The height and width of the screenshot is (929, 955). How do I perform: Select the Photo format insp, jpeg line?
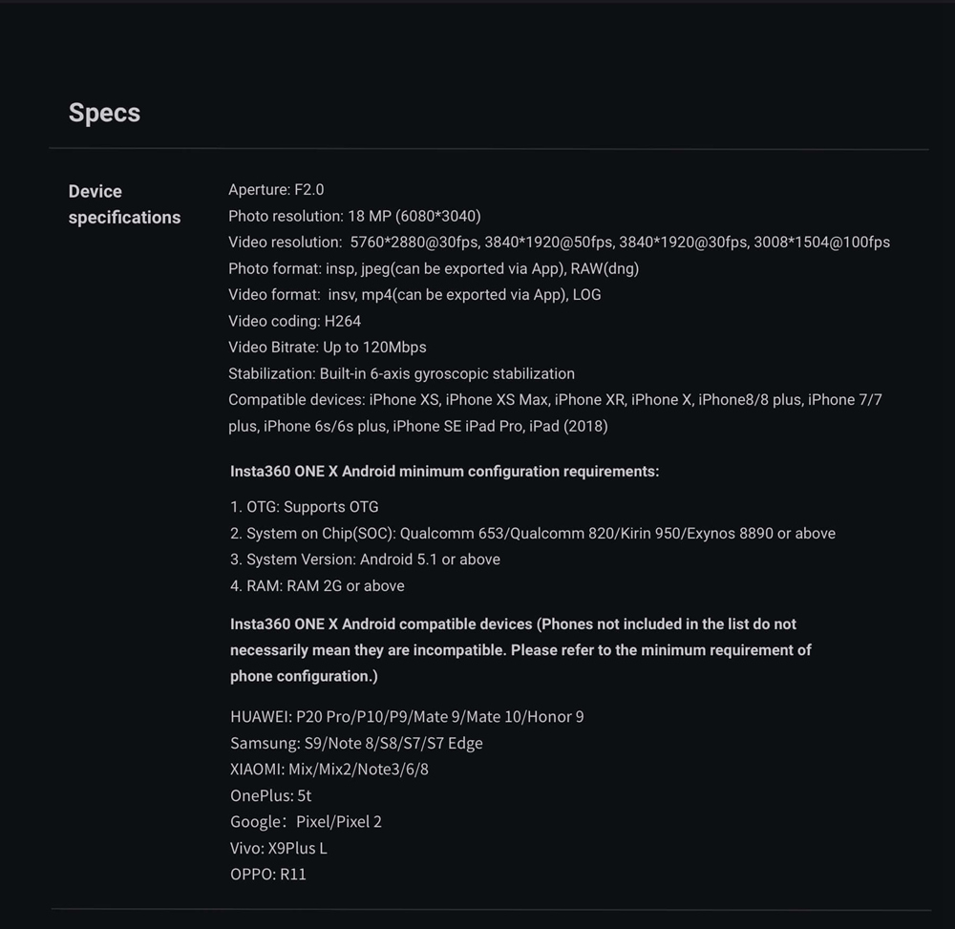tap(434, 268)
